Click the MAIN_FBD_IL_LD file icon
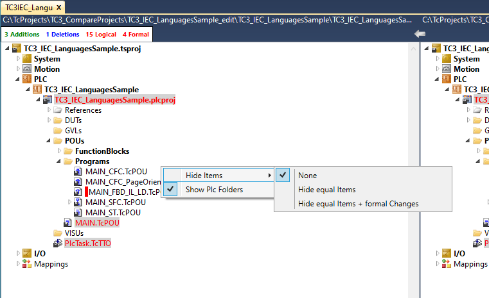This screenshot has width=489, height=298. pyautogui.click(x=78, y=192)
